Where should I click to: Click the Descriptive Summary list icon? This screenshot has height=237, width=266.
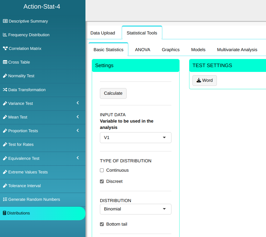(5, 21)
